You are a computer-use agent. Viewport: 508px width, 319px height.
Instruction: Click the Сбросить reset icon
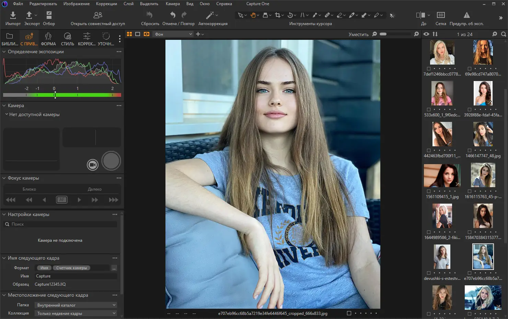[x=150, y=15]
